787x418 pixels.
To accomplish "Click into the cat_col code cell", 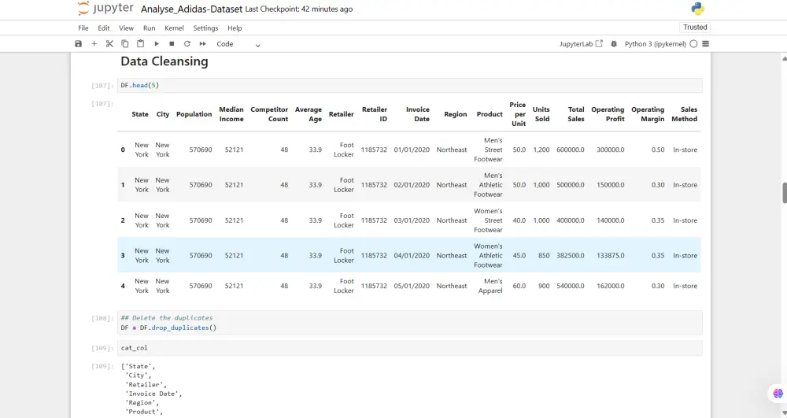I will (409, 348).
